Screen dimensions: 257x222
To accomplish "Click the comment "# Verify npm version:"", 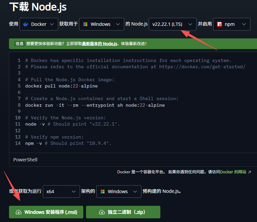I will click(x=54, y=137).
